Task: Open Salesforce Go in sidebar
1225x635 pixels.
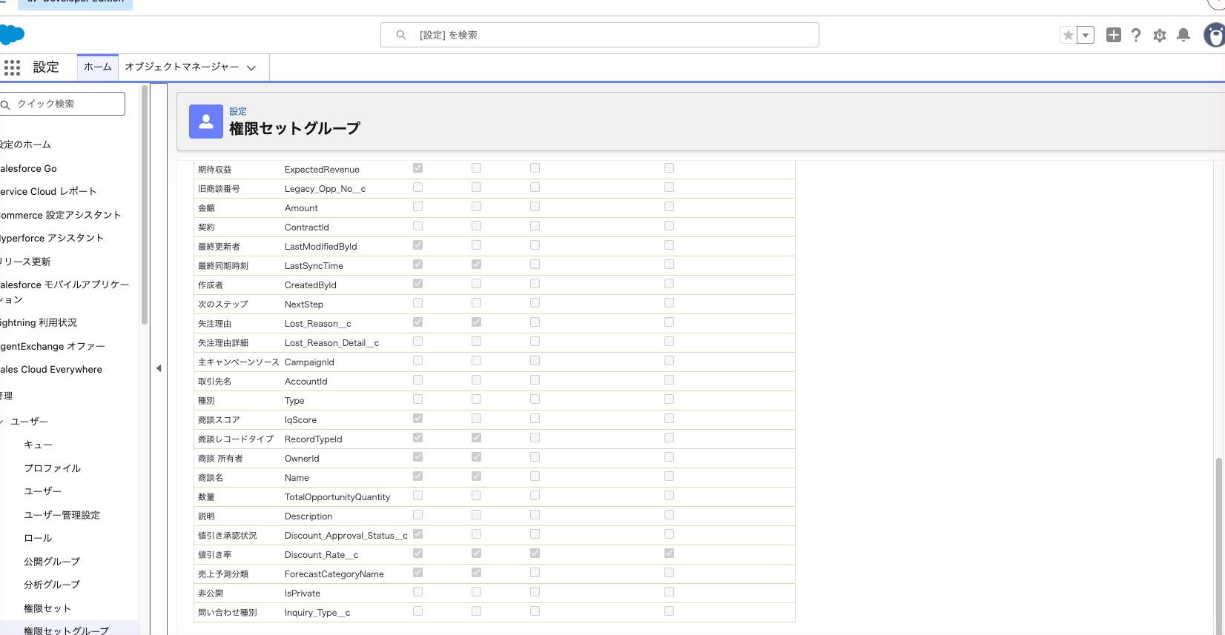Action: pos(28,168)
